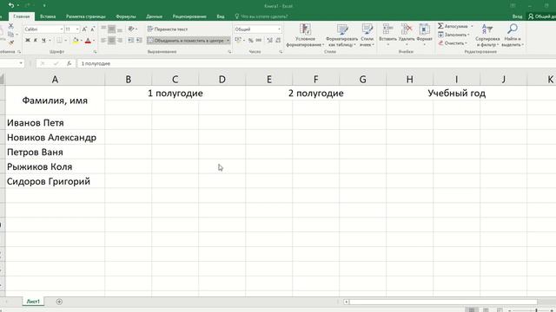Apply the thousands separator (000) format
556x312 pixels.
pyautogui.click(x=259, y=41)
